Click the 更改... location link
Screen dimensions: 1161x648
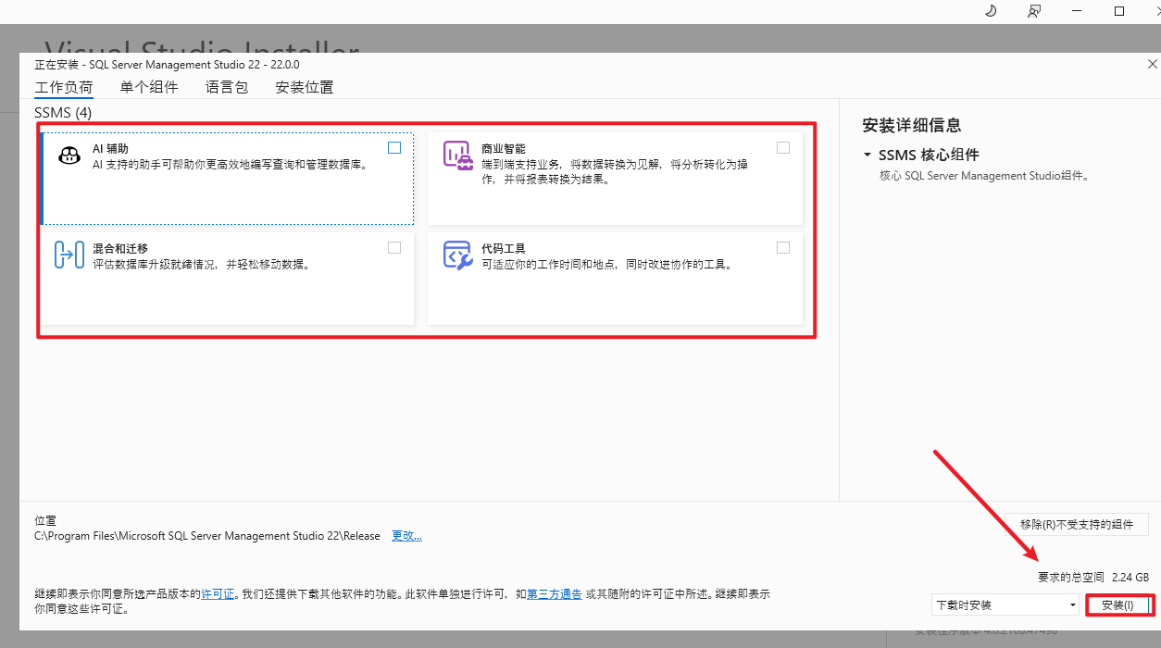(x=406, y=536)
